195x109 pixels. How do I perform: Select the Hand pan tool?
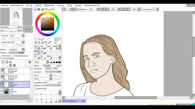(46, 43)
